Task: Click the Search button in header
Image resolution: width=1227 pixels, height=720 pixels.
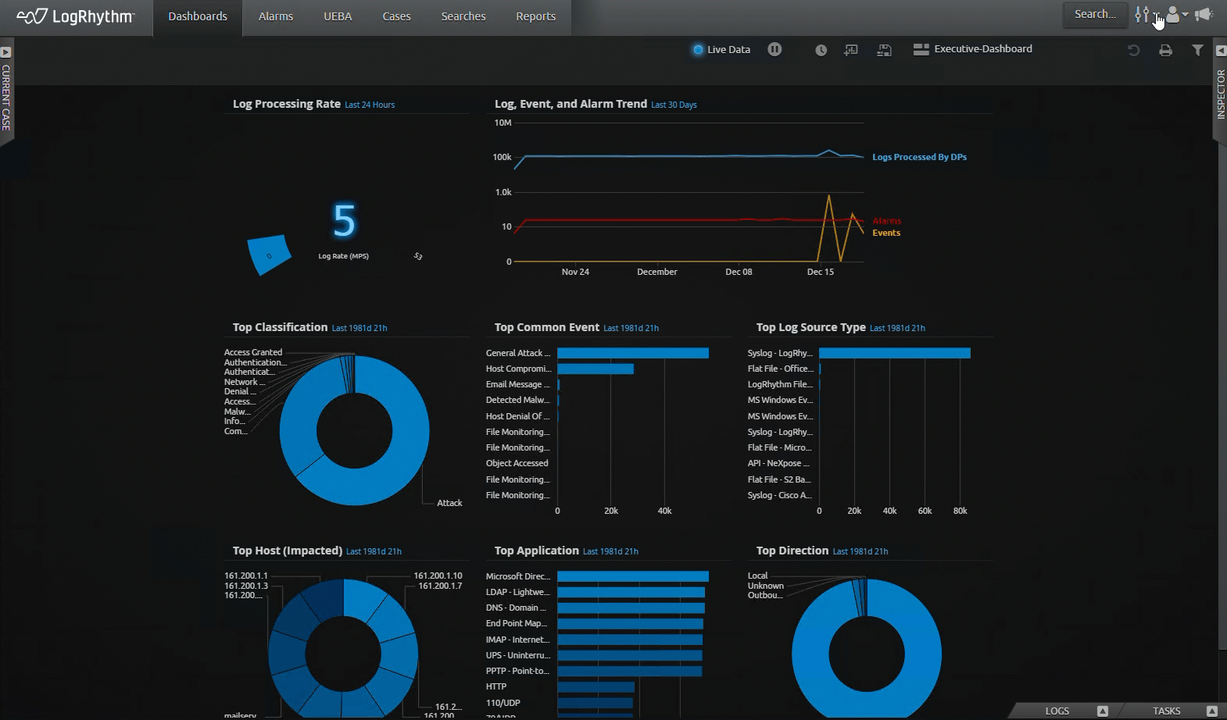Action: 1094,14
